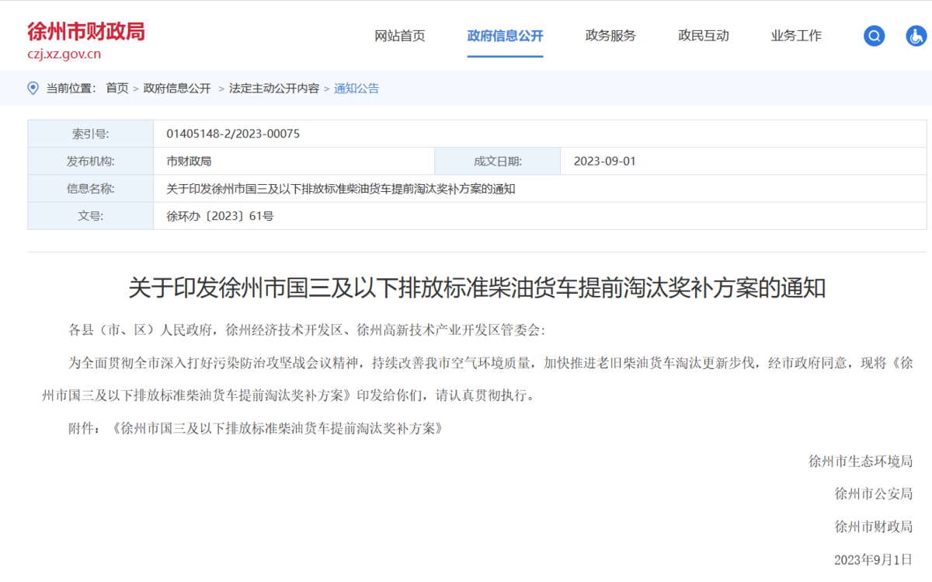
Task: Click the date value 2023-09-01
Action: click(604, 162)
